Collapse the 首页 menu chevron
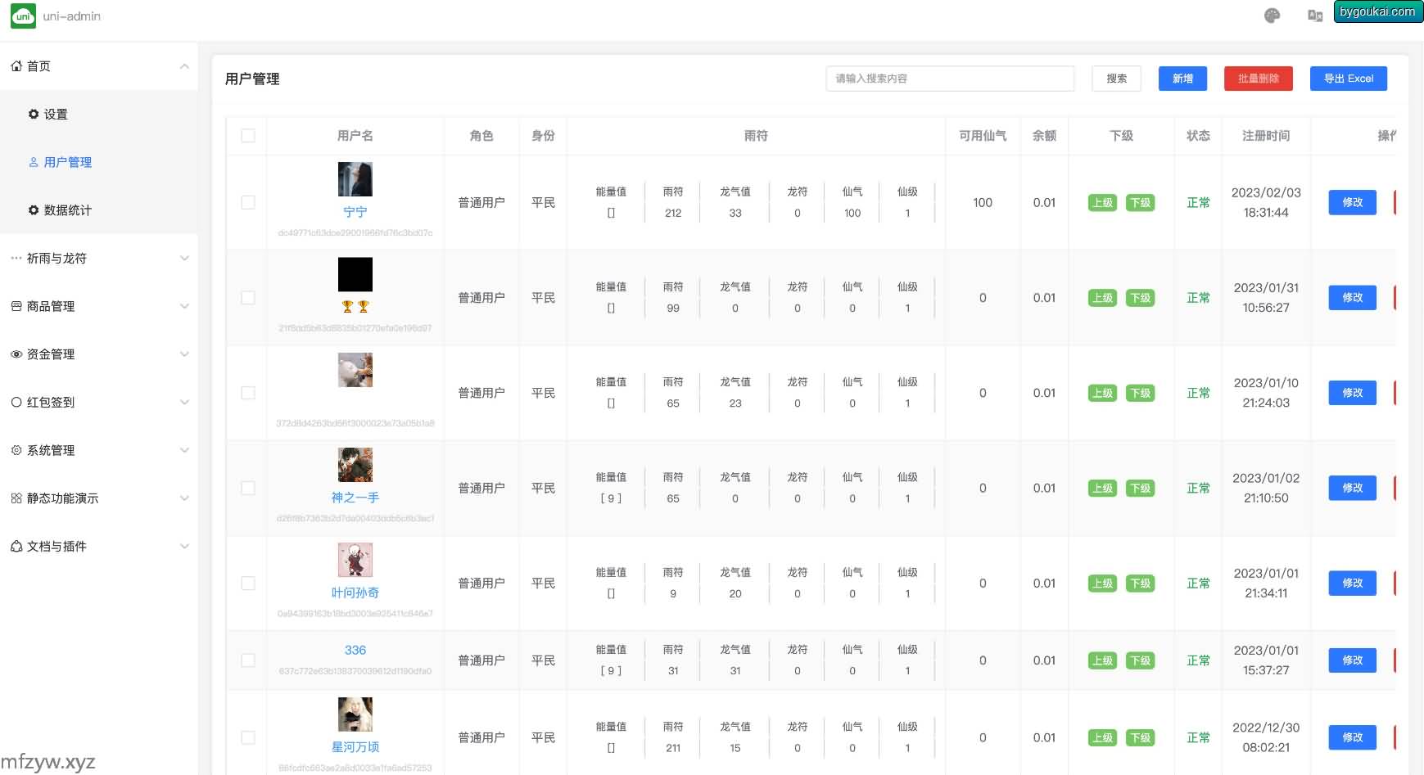The height and width of the screenshot is (775, 1424). (184, 66)
